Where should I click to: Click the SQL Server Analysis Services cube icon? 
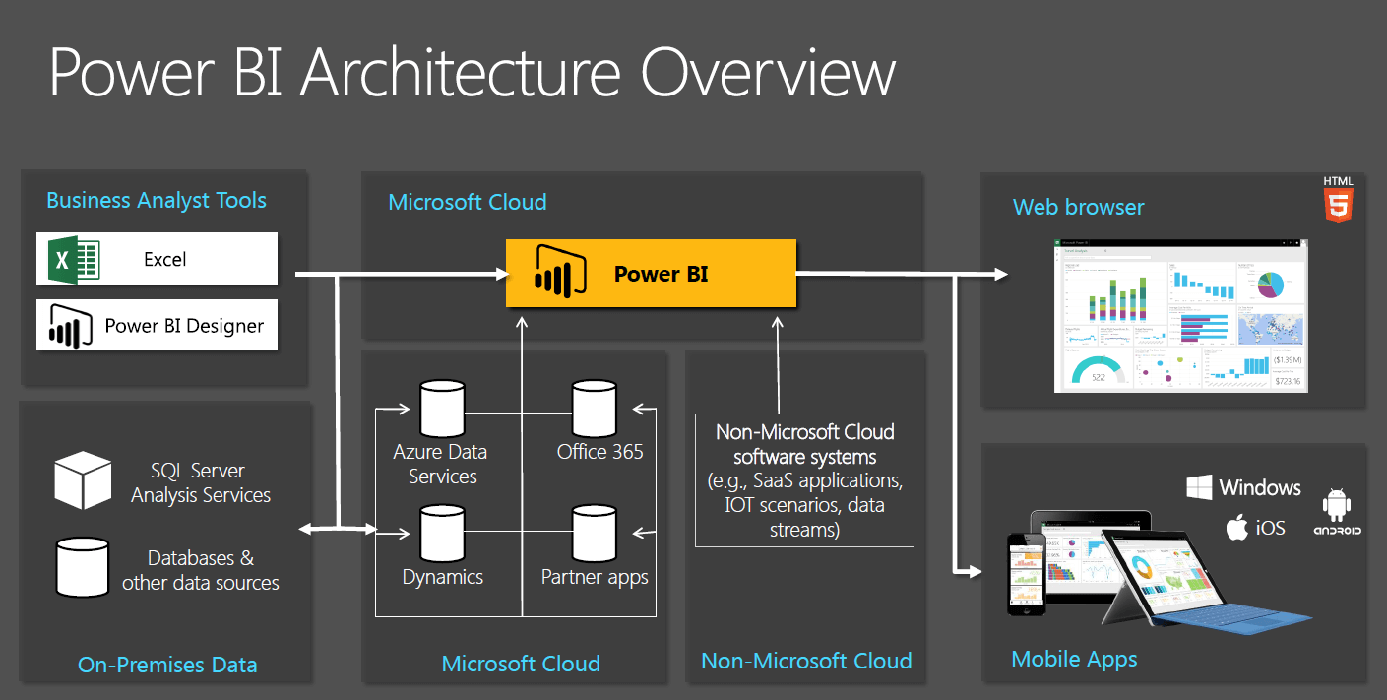coord(83,479)
